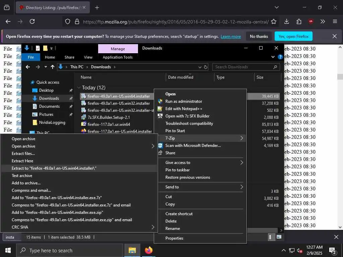Click the Firefox URL address bar

pyautogui.click(x=176, y=22)
